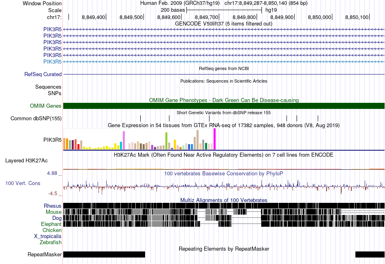Screen dimensions: 385x264
Task: Click Publications: Sequences in Scientific Articles title
Action: [224, 81]
